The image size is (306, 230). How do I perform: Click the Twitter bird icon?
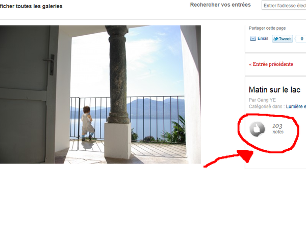pyautogui.click(x=276, y=39)
